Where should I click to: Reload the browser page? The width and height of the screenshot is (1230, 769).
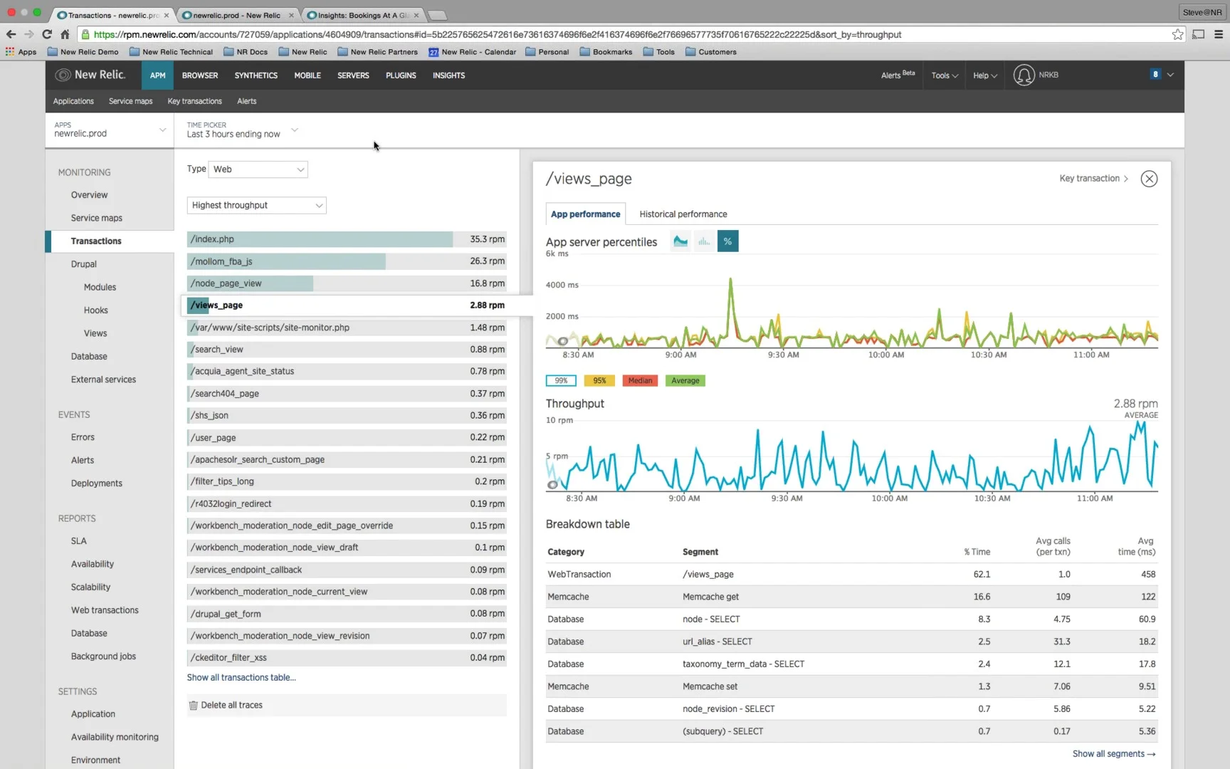point(47,34)
